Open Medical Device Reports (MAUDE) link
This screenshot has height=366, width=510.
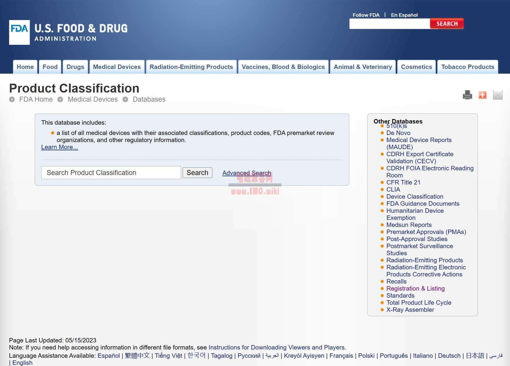(x=419, y=144)
